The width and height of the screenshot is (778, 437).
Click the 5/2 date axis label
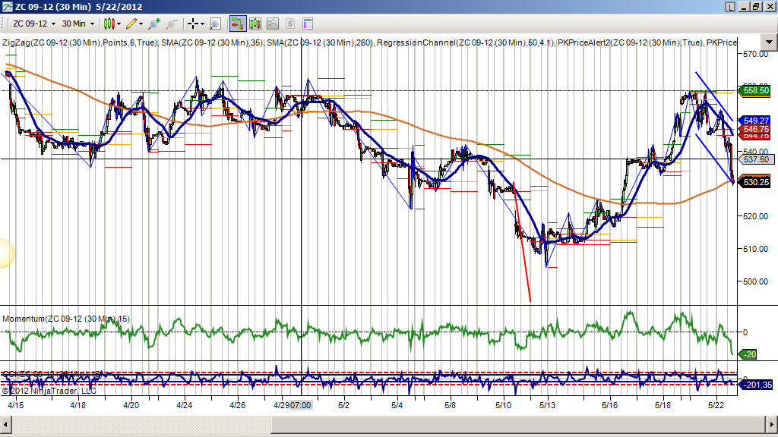click(x=344, y=405)
